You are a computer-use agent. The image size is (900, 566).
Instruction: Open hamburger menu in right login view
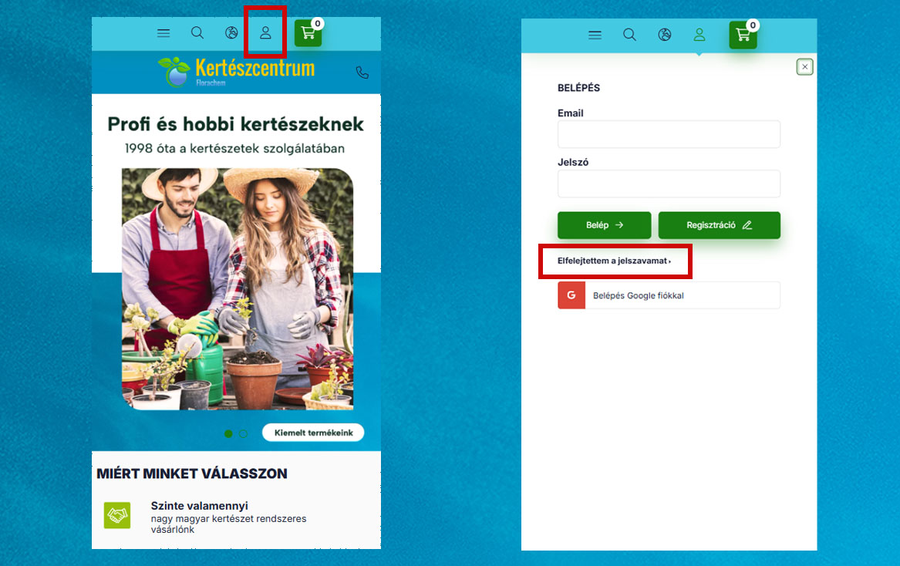595,35
